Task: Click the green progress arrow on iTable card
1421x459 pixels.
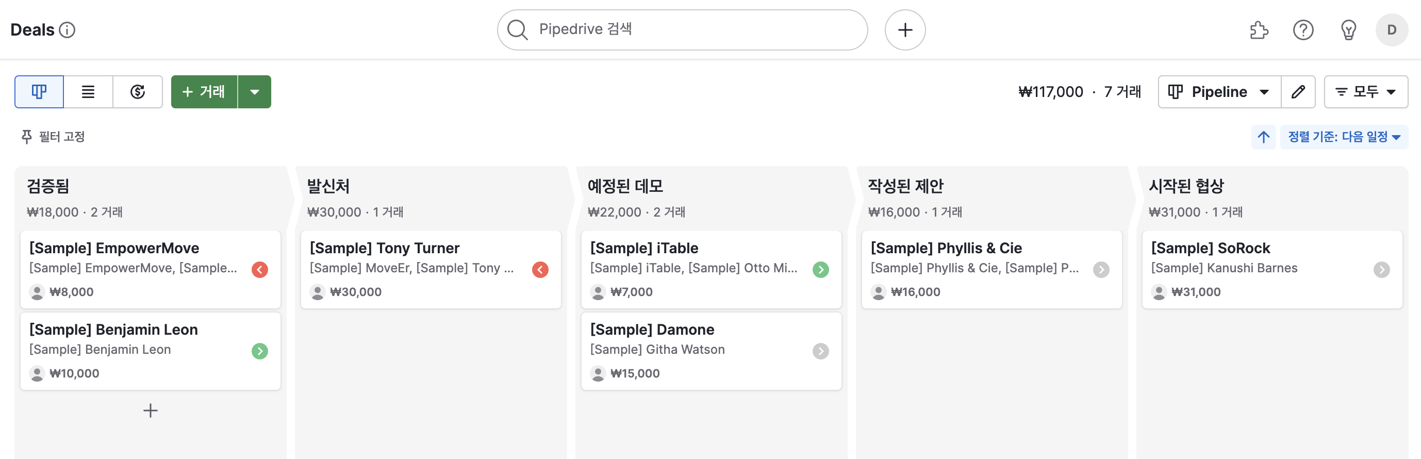Action: click(x=821, y=270)
